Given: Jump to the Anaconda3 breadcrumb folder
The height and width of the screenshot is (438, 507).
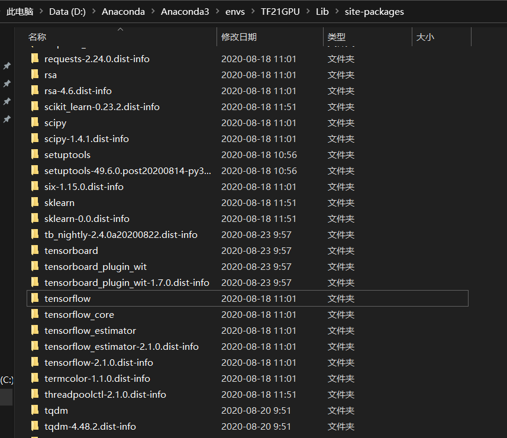Looking at the screenshot, I should click(x=185, y=12).
